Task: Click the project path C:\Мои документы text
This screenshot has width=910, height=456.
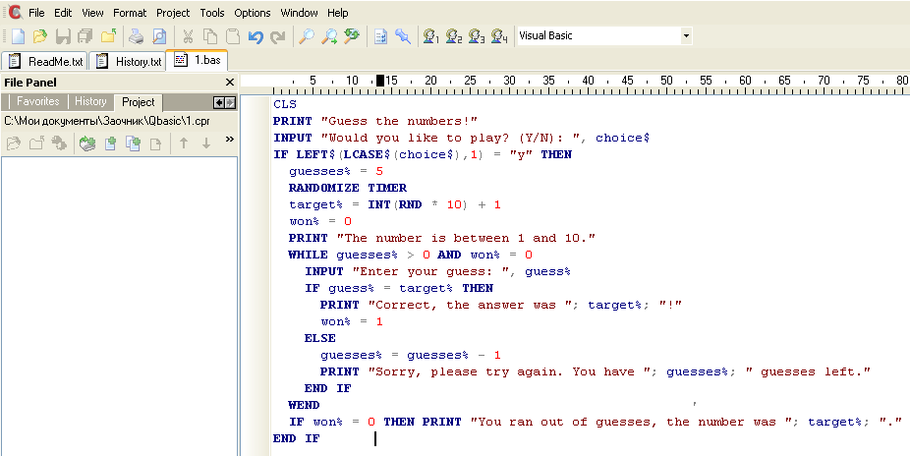Action: click(x=107, y=121)
